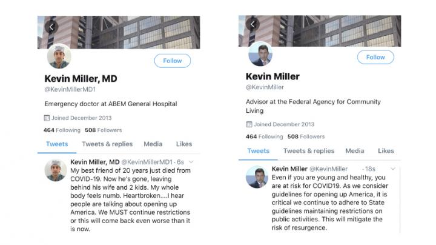This screenshot has height=245, width=436.
Task: Switch to Media tab on advisor profile
Action: click(355, 150)
